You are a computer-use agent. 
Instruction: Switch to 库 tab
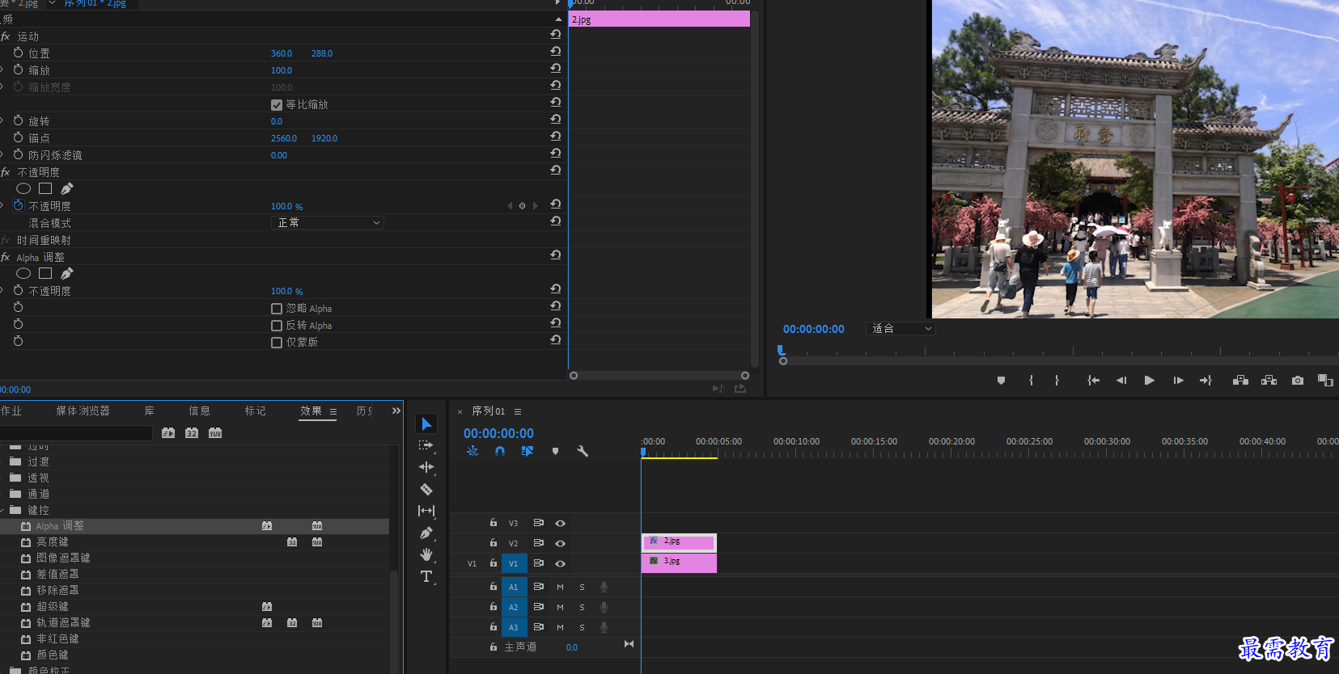coord(149,411)
